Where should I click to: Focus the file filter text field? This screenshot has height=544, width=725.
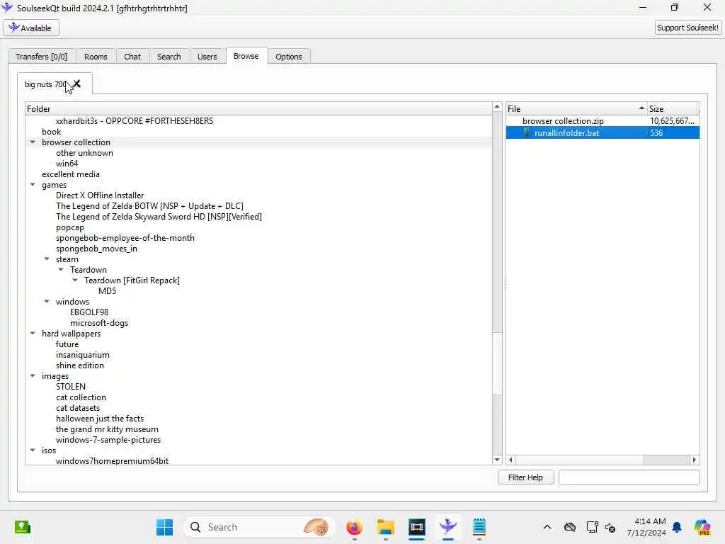click(629, 477)
